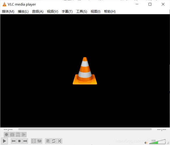This screenshot has height=145, width=170.
Task: Open the 音频(A) audio menu
Action: (x=38, y=12)
